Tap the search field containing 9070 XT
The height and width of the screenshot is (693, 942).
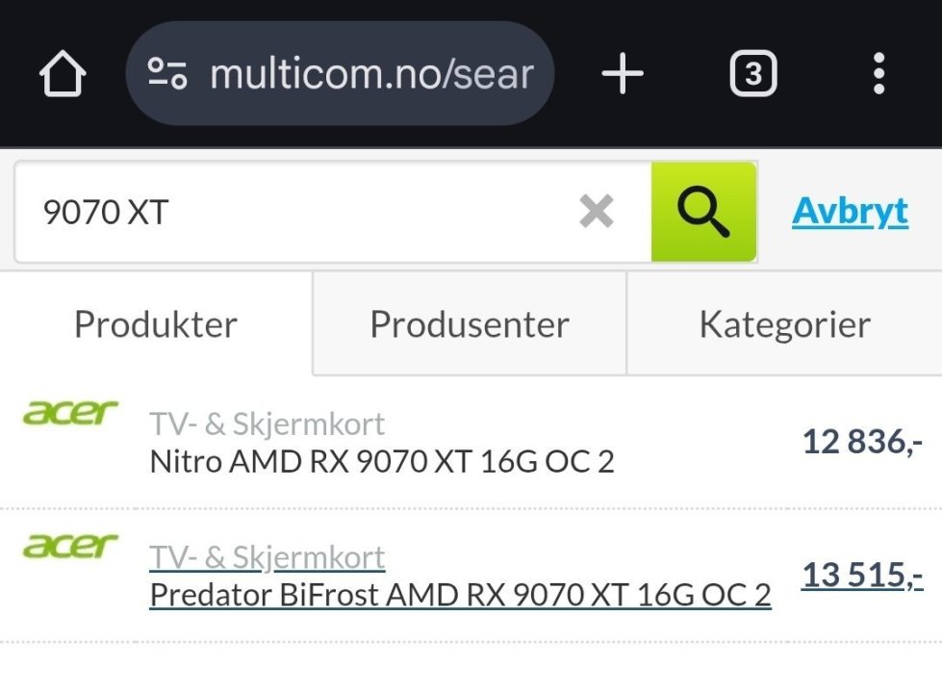tap(289, 211)
